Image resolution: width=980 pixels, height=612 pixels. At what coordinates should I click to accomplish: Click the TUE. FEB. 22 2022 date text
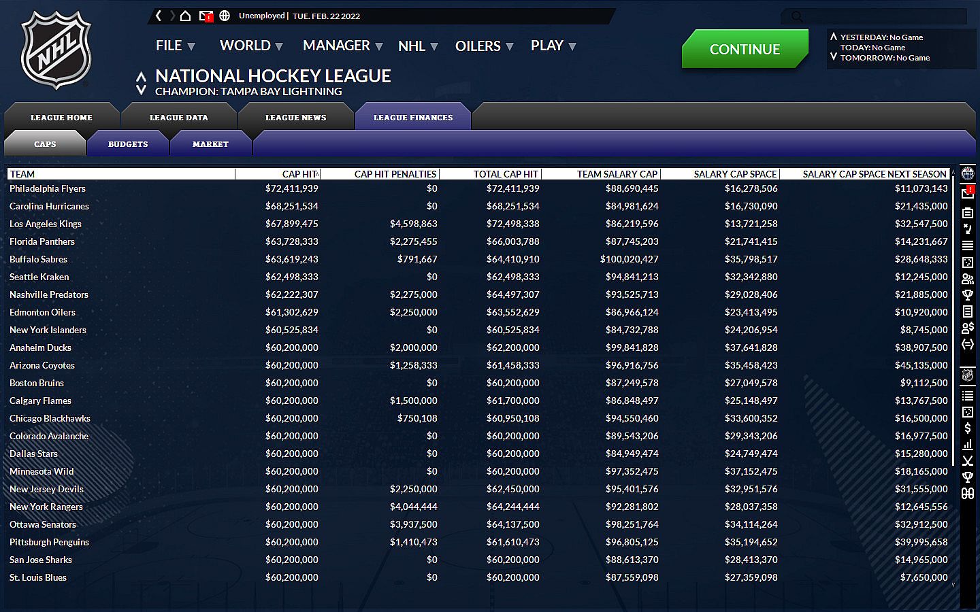click(x=327, y=16)
